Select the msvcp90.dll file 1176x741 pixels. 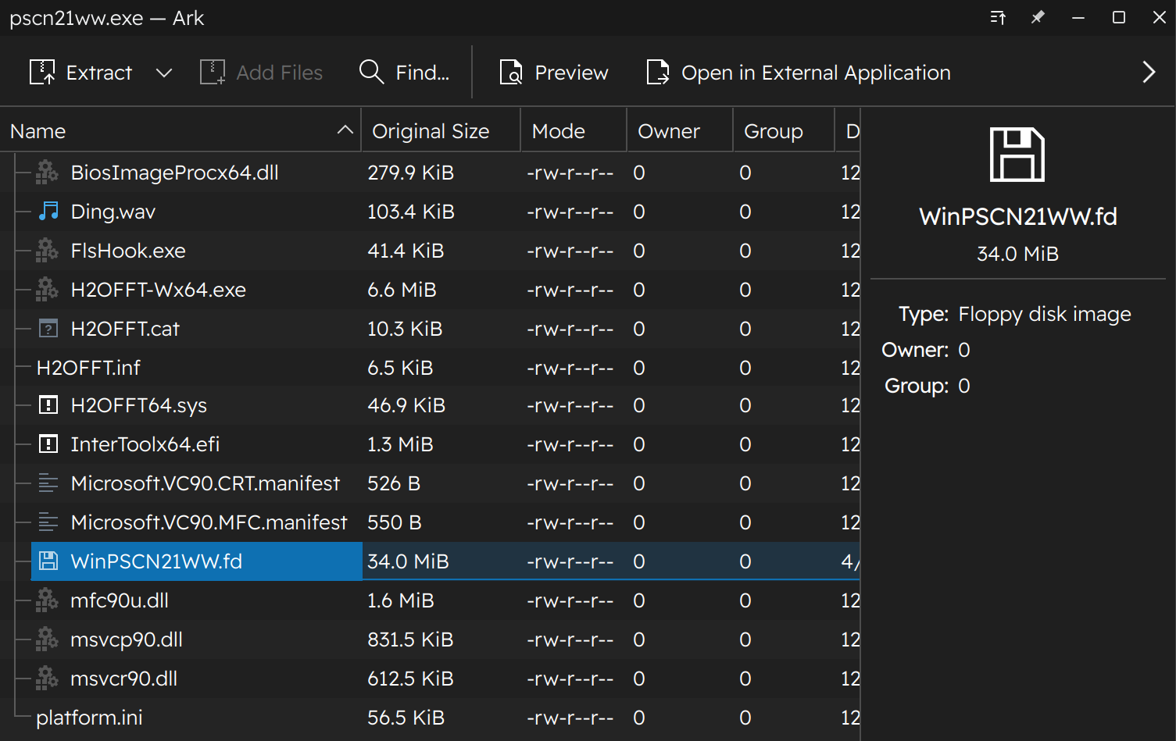[x=126, y=639]
